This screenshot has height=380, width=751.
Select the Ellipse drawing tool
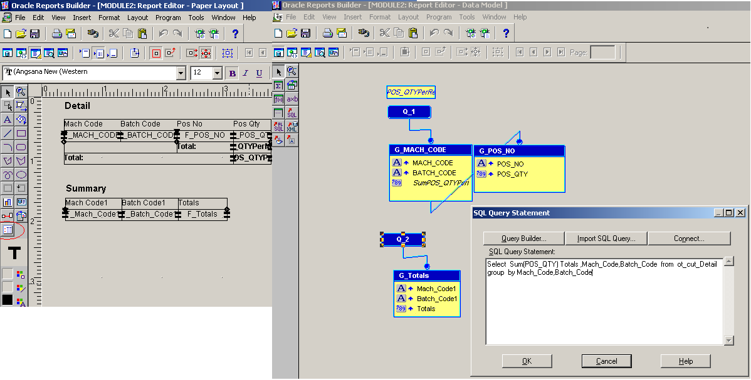click(21, 175)
